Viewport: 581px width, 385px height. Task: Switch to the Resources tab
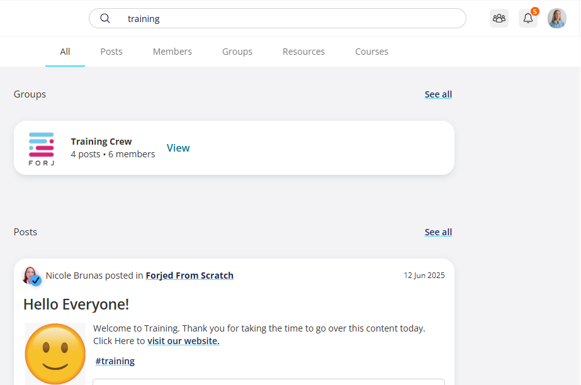303,52
